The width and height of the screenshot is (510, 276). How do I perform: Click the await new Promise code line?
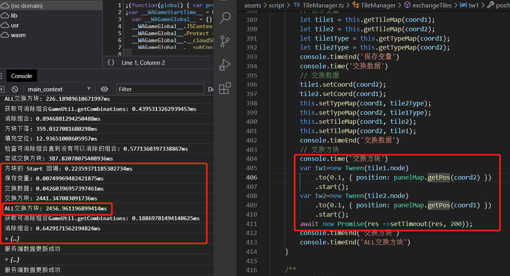pyautogui.click(x=386, y=224)
